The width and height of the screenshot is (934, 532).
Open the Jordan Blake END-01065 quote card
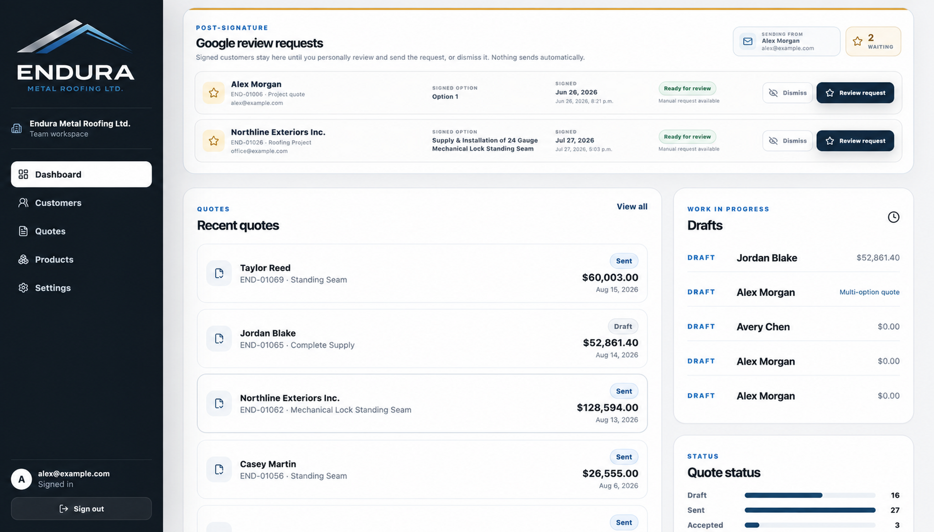[x=422, y=338]
